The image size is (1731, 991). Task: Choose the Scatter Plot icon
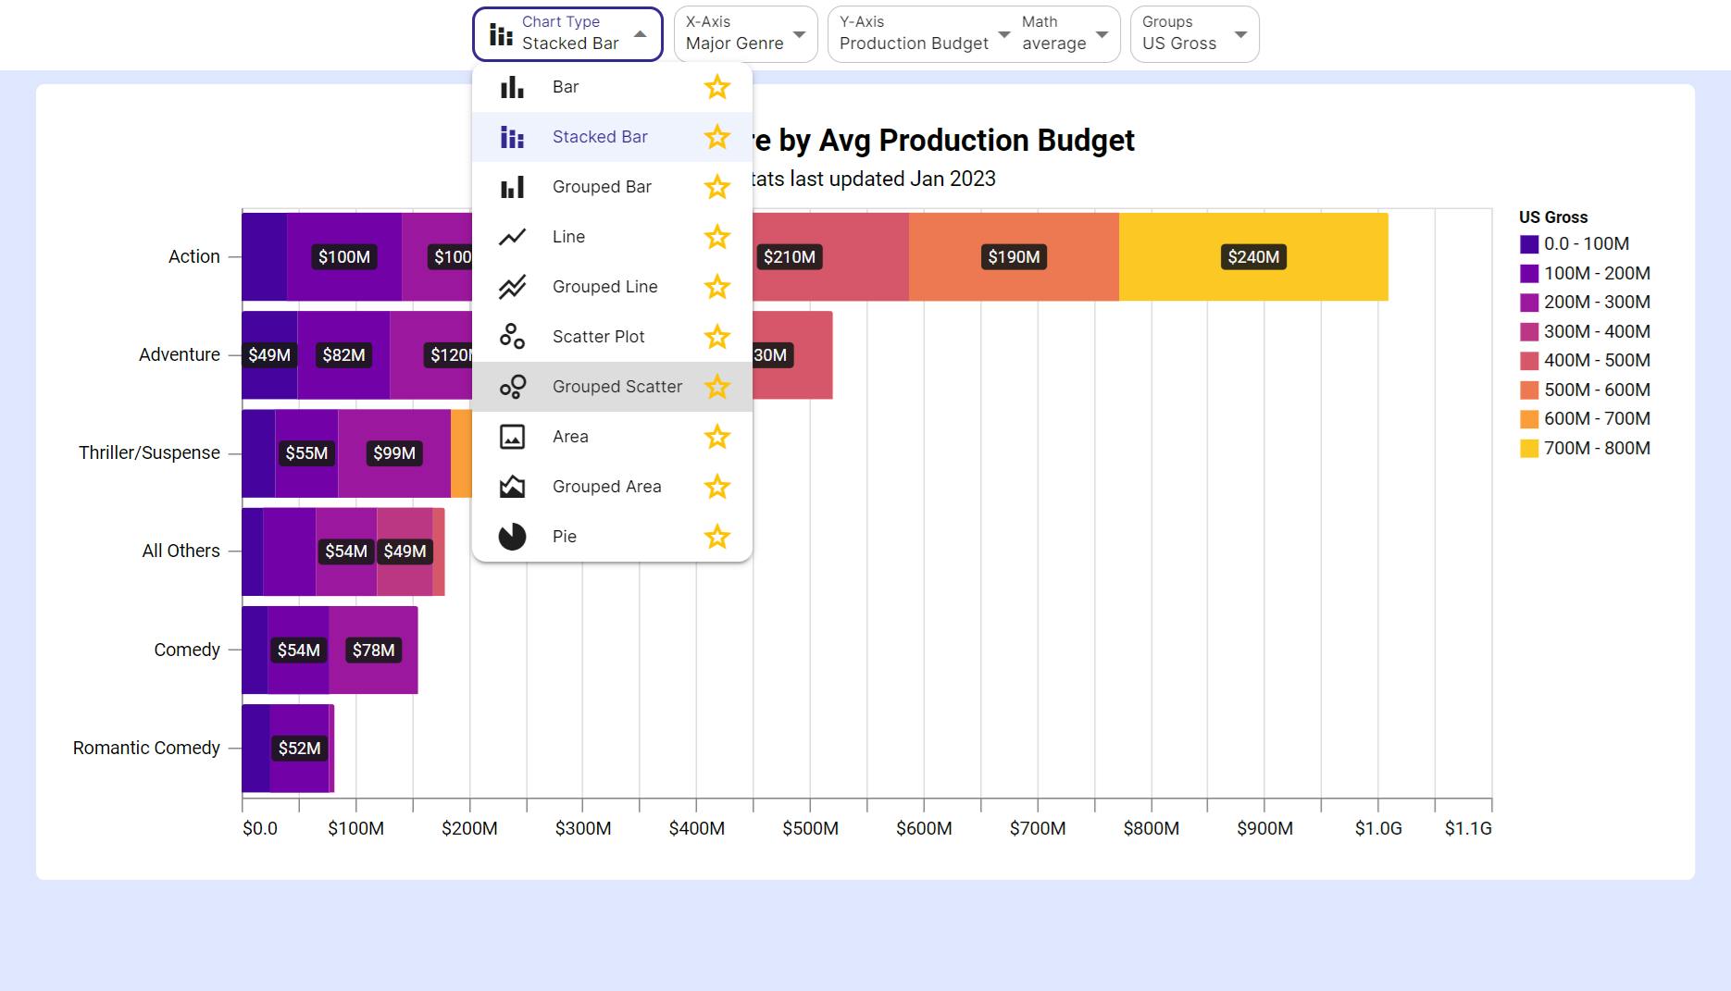(x=512, y=337)
